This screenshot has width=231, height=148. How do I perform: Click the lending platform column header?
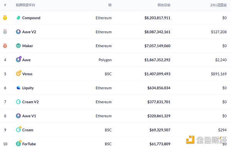pos(25,5)
